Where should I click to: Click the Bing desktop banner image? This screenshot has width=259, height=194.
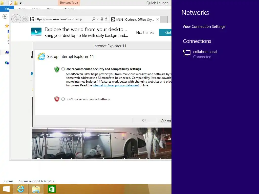(x=36, y=32)
